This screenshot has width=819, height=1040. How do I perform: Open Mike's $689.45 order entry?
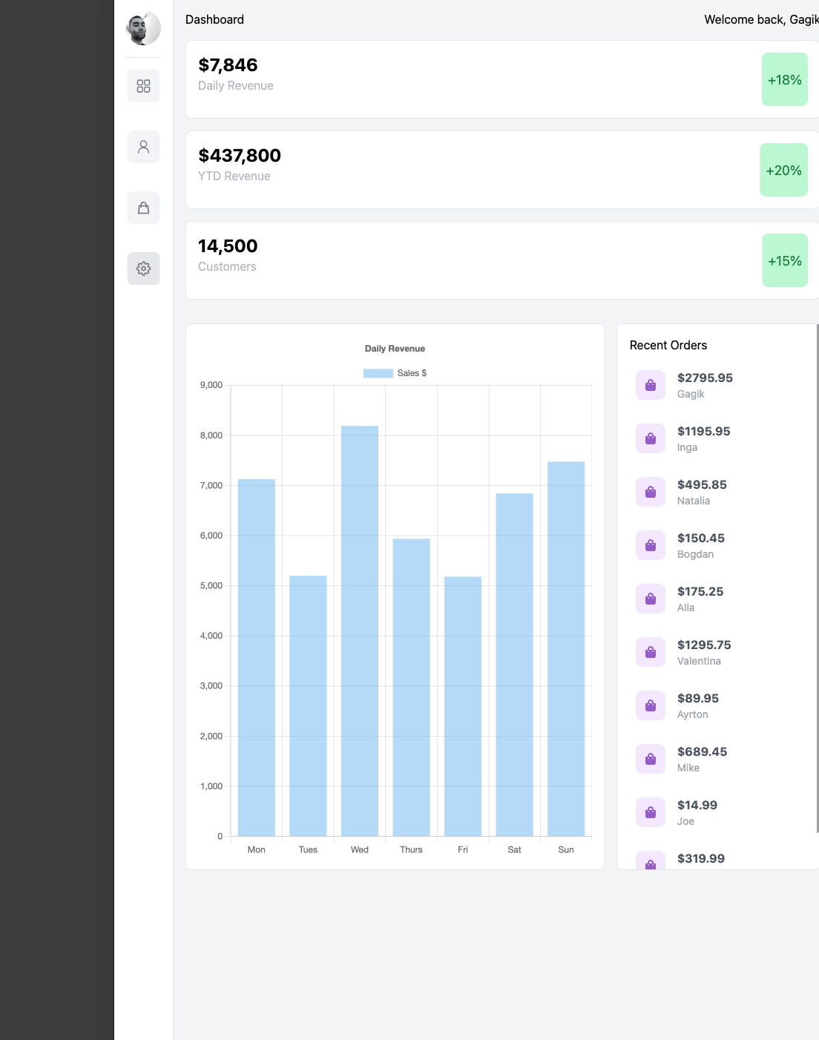point(702,758)
